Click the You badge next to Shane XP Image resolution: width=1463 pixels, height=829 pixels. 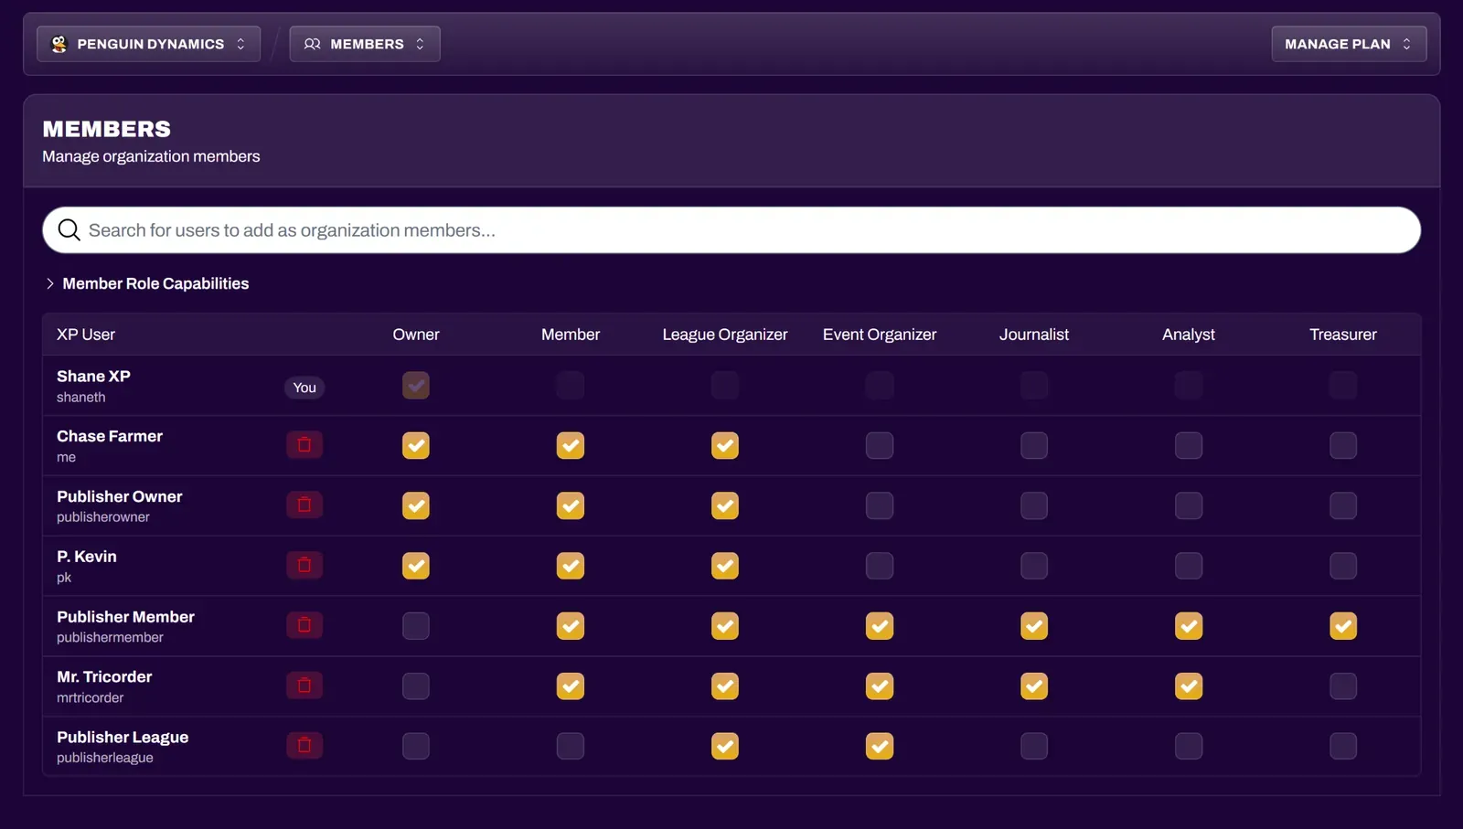pos(304,388)
